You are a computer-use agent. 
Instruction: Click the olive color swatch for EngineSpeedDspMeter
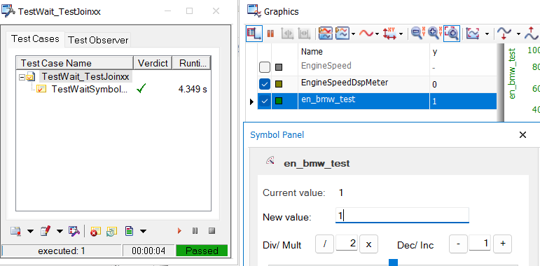pos(279,84)
